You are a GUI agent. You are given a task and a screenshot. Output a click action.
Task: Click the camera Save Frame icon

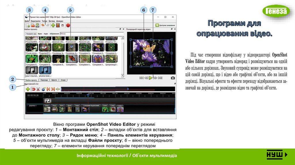pyautogui.click(x=173, y=78)
